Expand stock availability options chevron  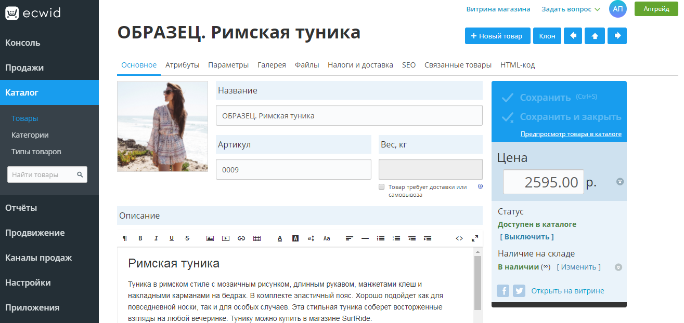coord(618,267)
